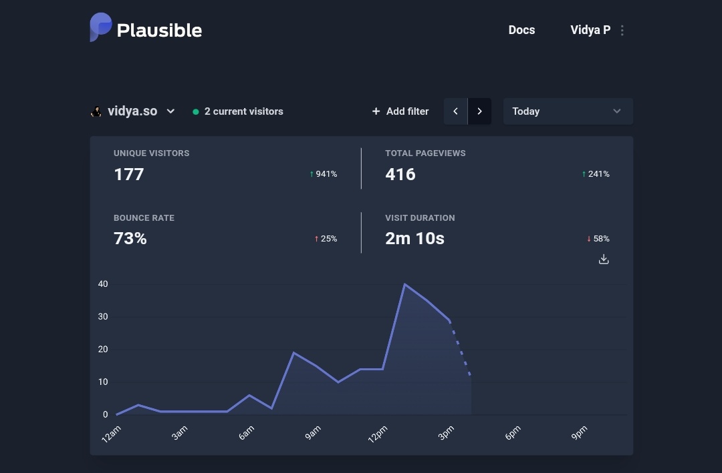Click the Visit Duration 2m 10s value
Viewport: 722px width, 473px height.
(x=414, y=238)
